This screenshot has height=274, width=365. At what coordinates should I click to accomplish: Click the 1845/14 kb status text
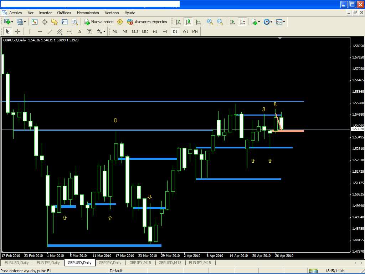click(335, 271)
